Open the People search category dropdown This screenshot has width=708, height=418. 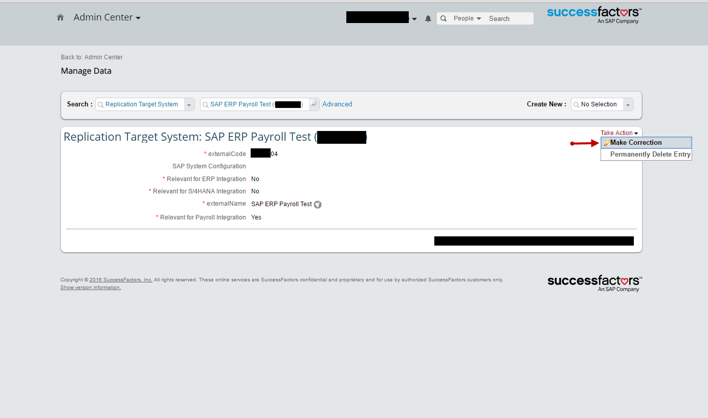coord(467,18)
